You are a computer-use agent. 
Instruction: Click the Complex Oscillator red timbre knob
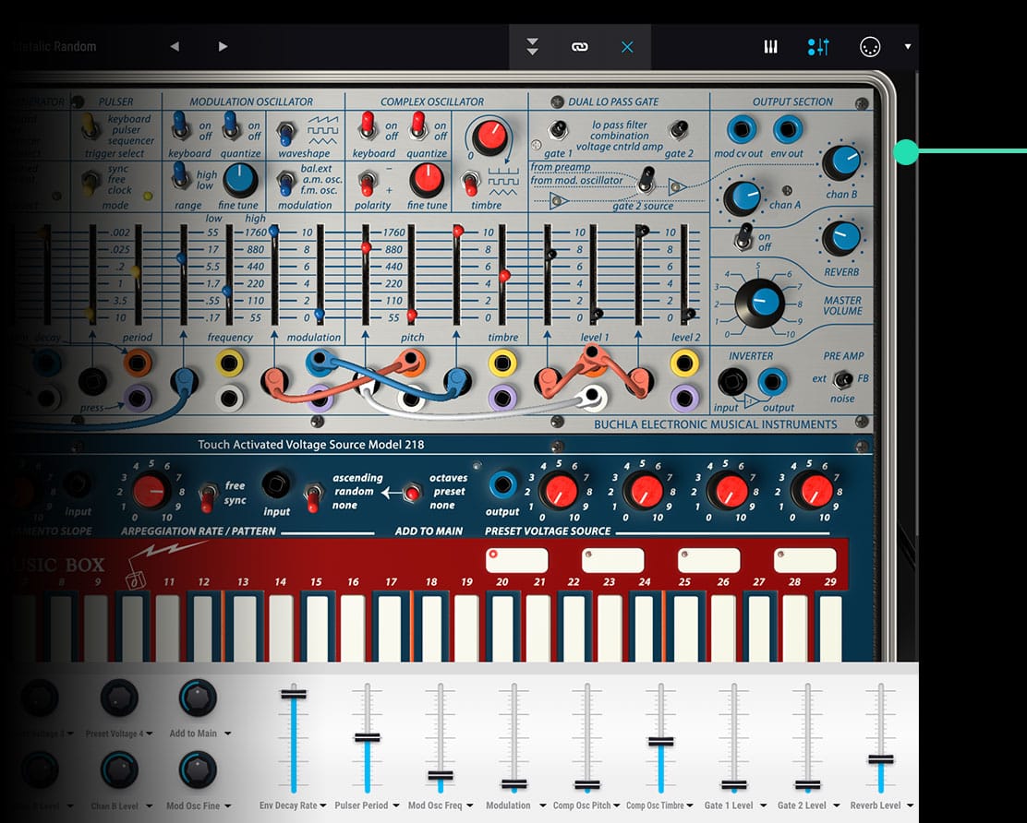(x=489, y=137)
